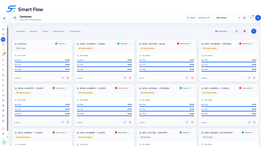Image resolution: width=261 pixels, height=146 pixels.
Task: Click sidebar scroll down arrow
Action: [x=7, y=137]
